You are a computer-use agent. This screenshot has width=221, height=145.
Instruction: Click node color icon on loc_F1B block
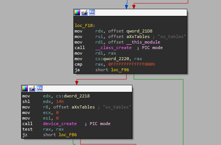77,13
